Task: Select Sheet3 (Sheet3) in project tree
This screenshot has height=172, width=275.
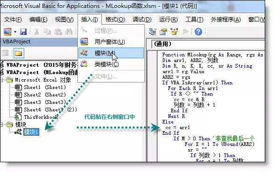Action: pos(45,102)
